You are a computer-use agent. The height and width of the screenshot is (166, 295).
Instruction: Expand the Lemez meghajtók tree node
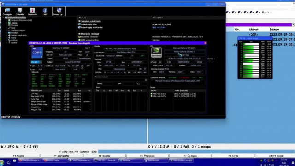tap(6, 35)
